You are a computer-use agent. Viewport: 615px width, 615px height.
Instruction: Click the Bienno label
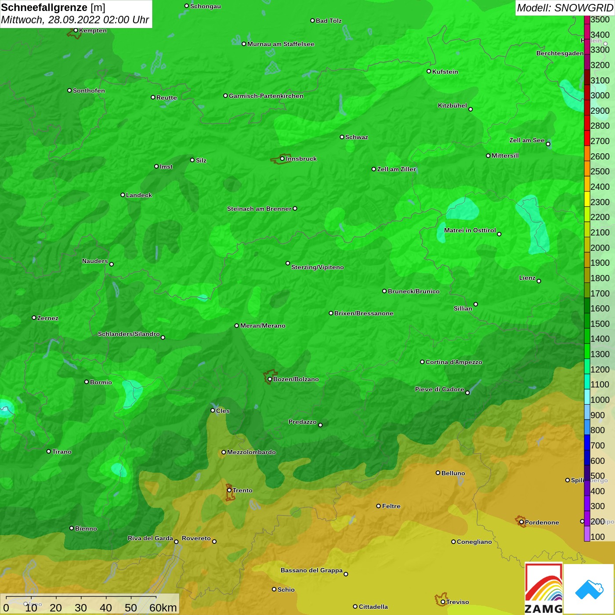click(86, 528)
